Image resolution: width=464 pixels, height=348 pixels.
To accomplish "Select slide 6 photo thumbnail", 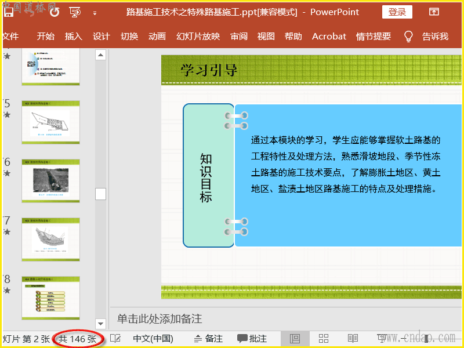I will click(x=50, y=181).
